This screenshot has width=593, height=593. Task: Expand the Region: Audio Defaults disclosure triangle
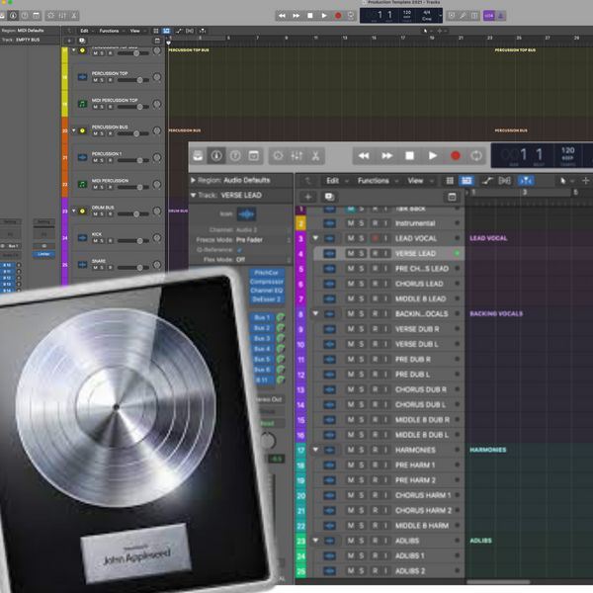[194, 181]
